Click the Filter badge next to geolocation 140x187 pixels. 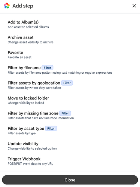click(67, 83)
